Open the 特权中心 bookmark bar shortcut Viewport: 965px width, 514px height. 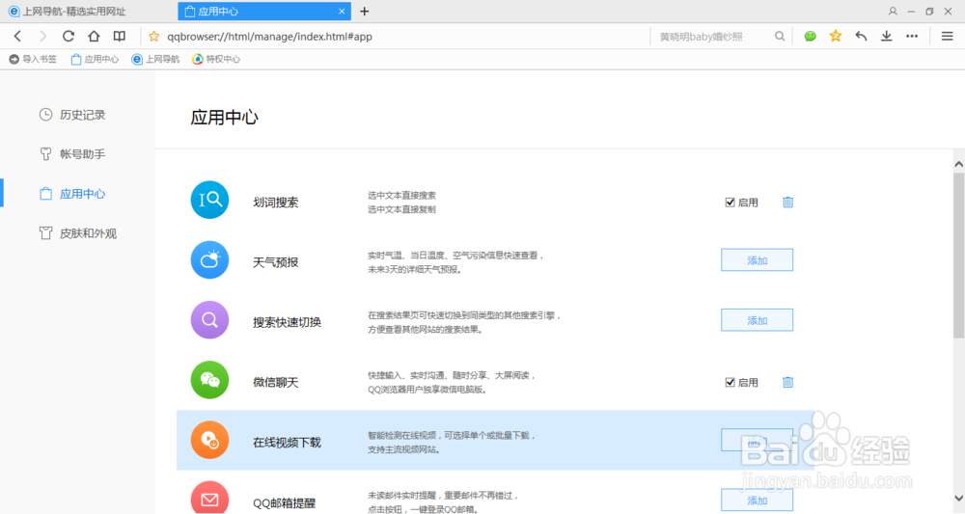coord(216,59)
